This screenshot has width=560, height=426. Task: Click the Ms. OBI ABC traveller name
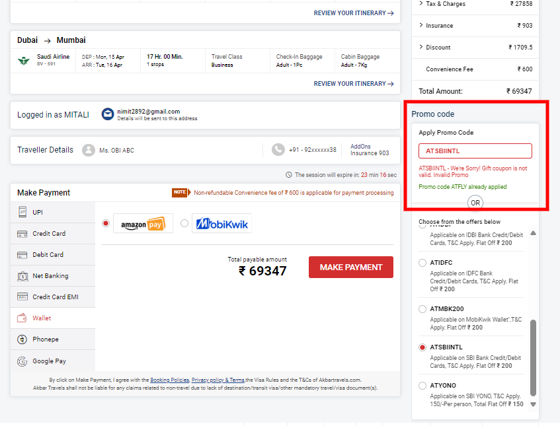117,151
